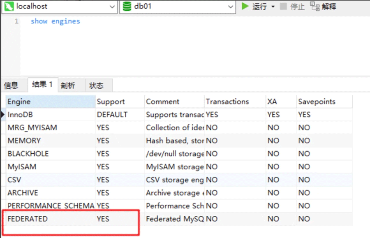Click the 'MyISAM storage' comment cell
370x238 pixels.
(x=174, y=167)
